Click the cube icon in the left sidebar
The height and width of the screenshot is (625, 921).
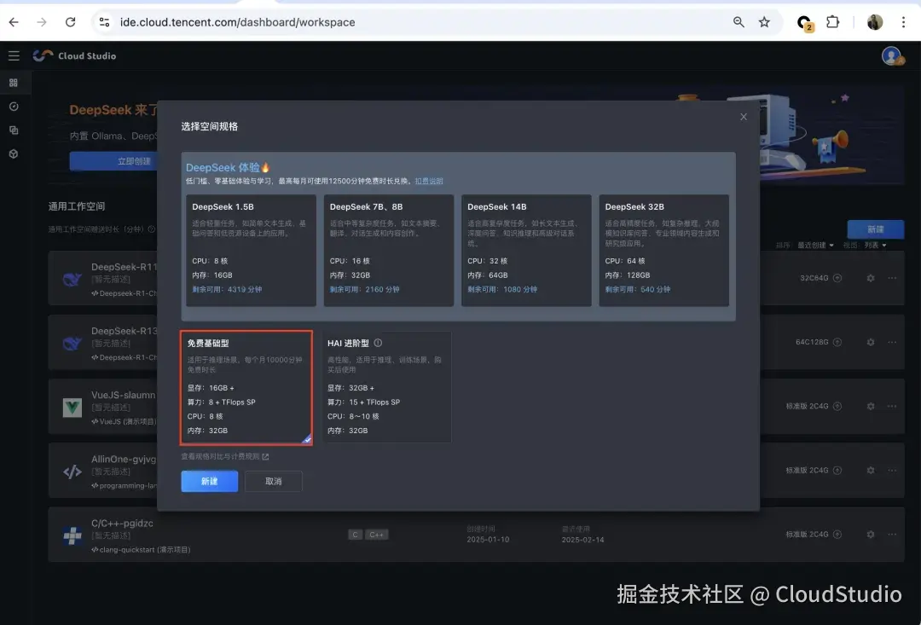[x=14, y=154]
